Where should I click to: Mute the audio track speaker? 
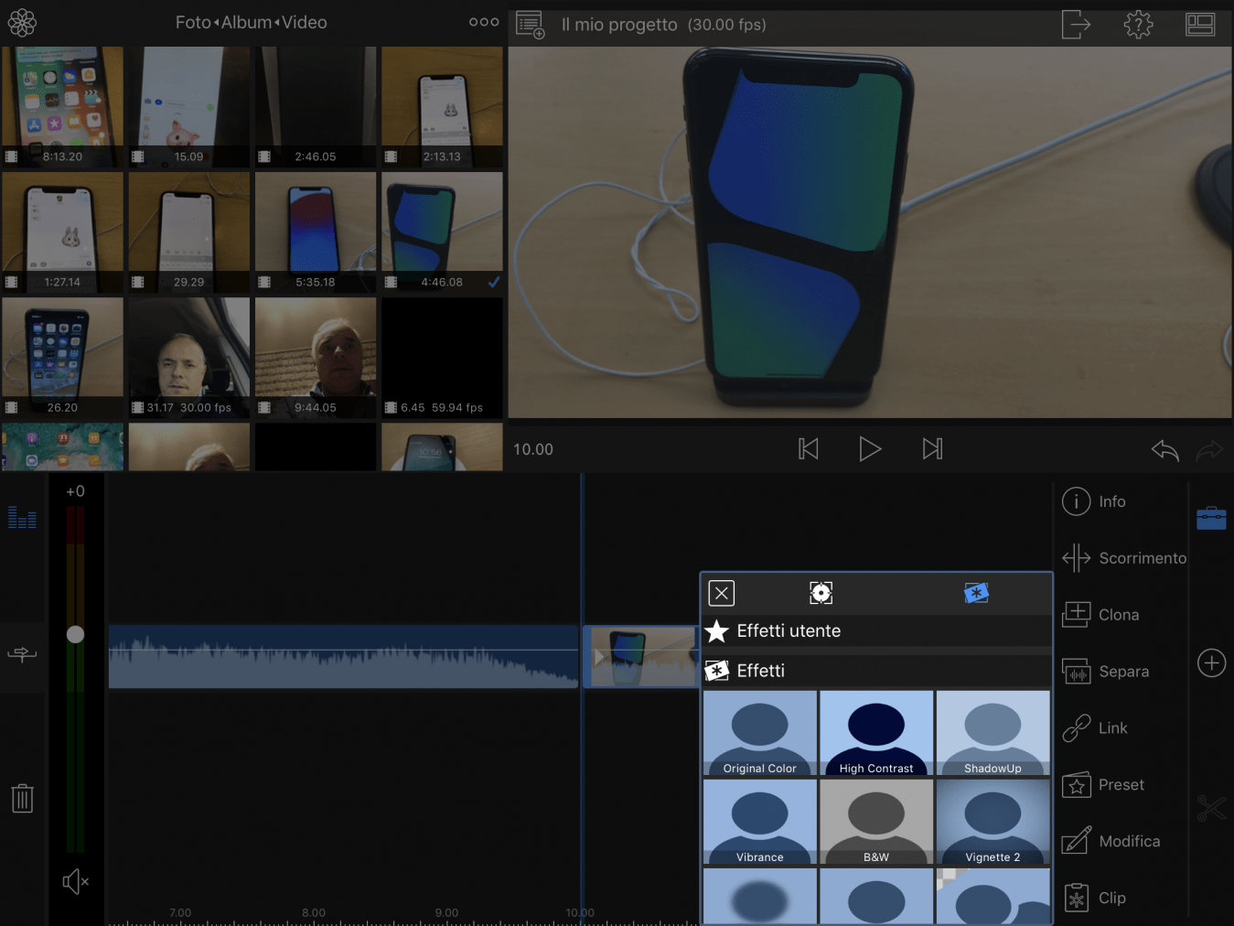pos(75,882)
